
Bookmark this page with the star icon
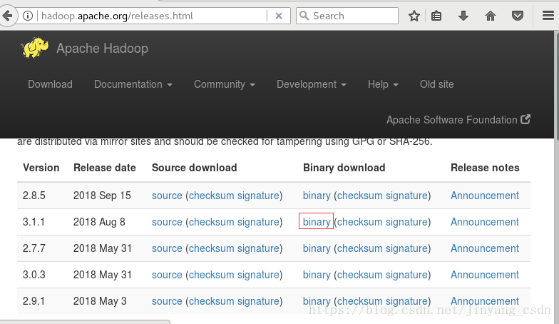[x=414, y=16]
